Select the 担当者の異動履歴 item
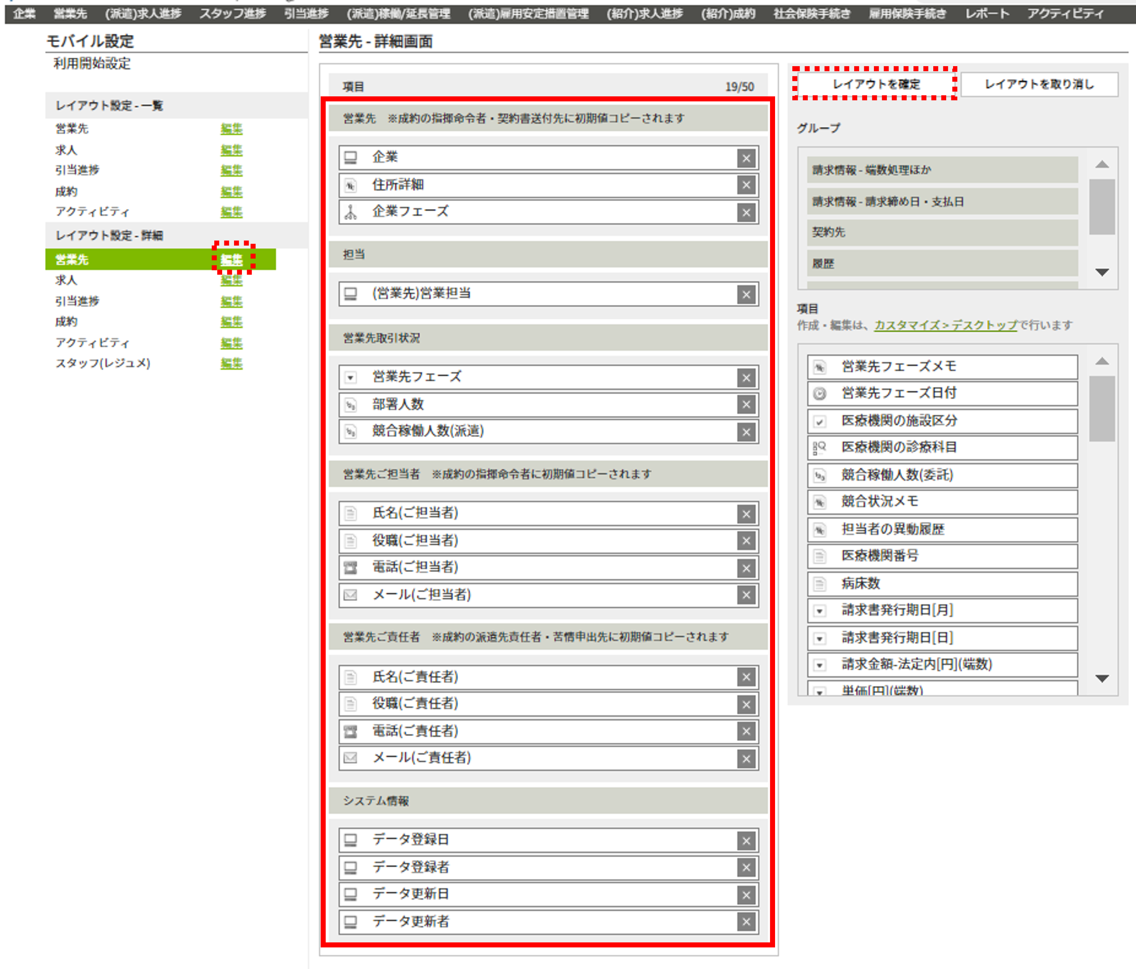The image size is (1136, 969). tap(942, 529)
